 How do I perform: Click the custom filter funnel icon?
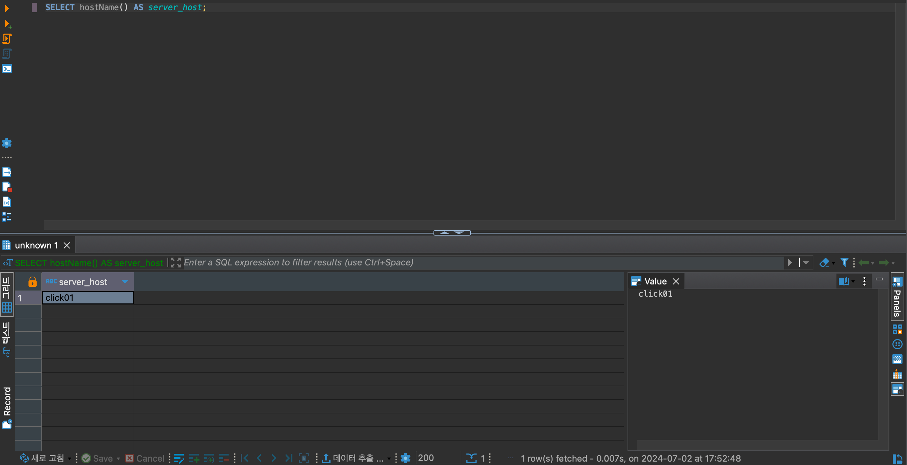coord(844,262)
